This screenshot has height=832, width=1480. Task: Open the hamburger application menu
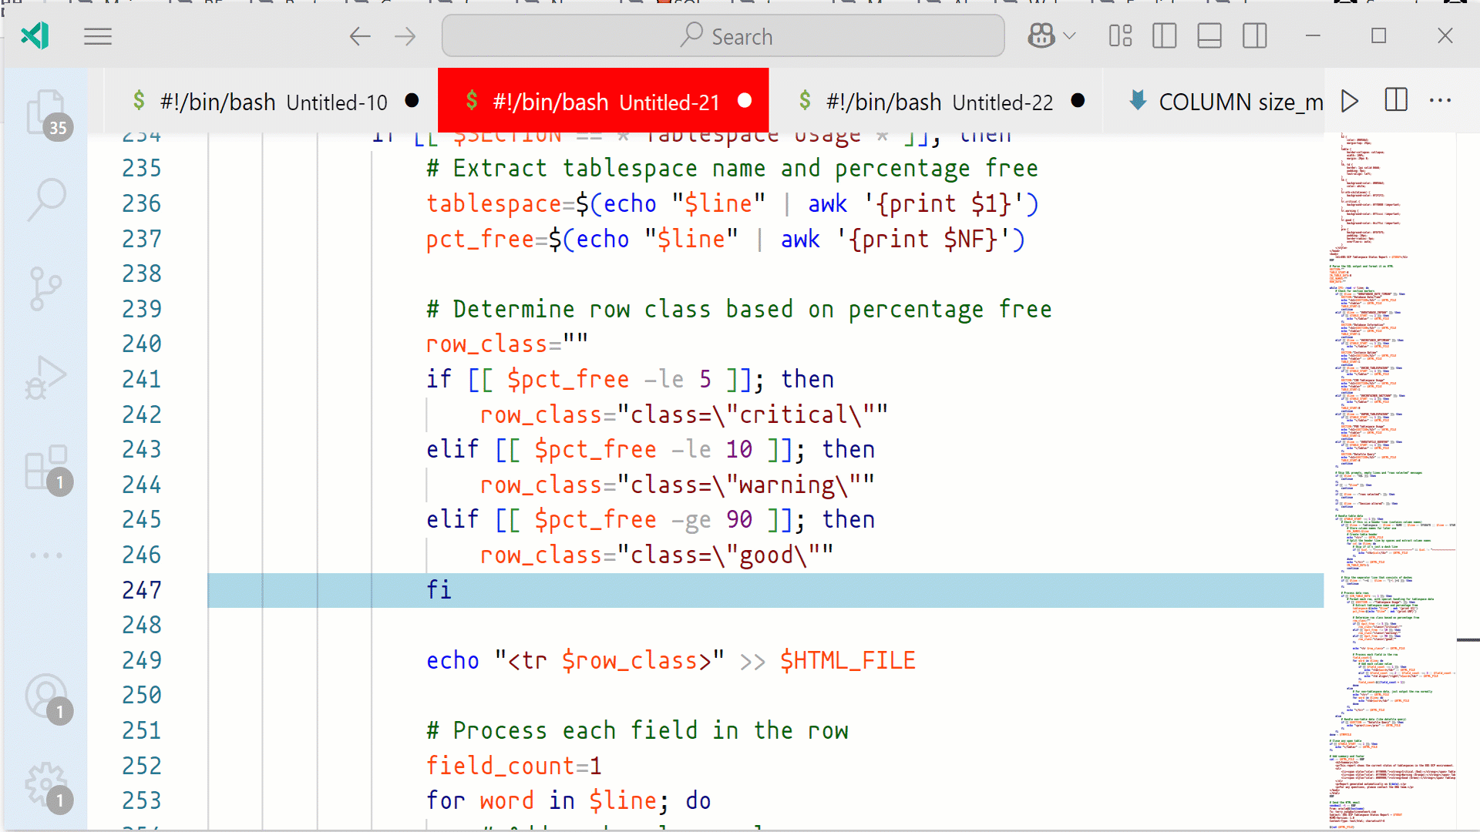click(x=98, y=36)
